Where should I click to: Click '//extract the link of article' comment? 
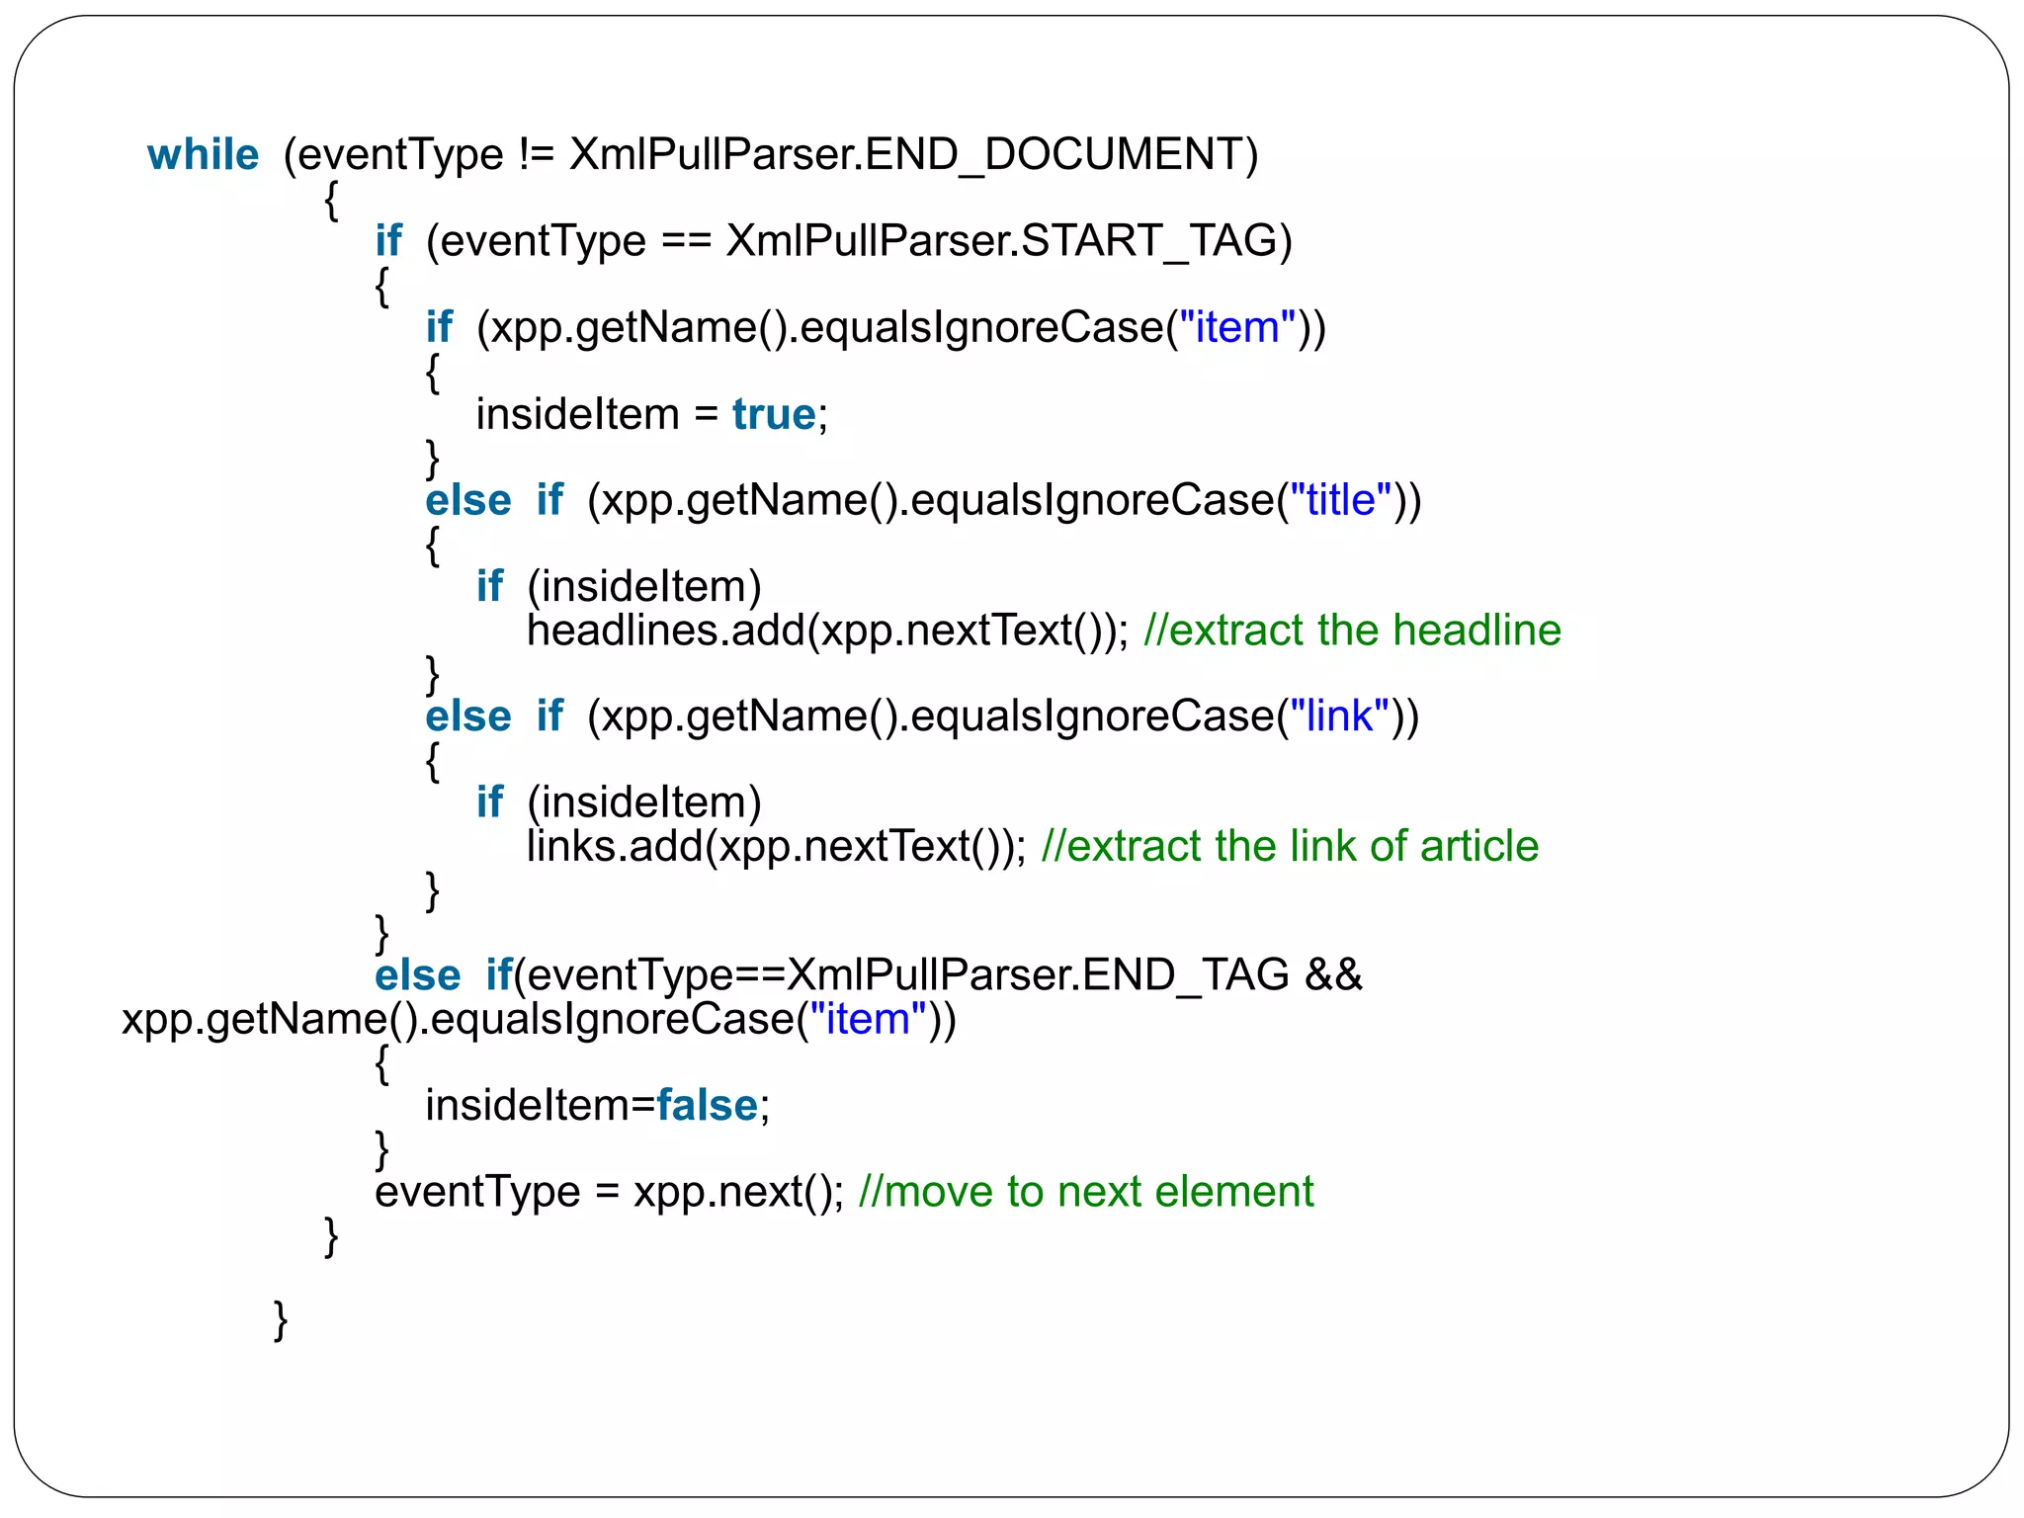pyautogui.click(x=1289, y=847)
